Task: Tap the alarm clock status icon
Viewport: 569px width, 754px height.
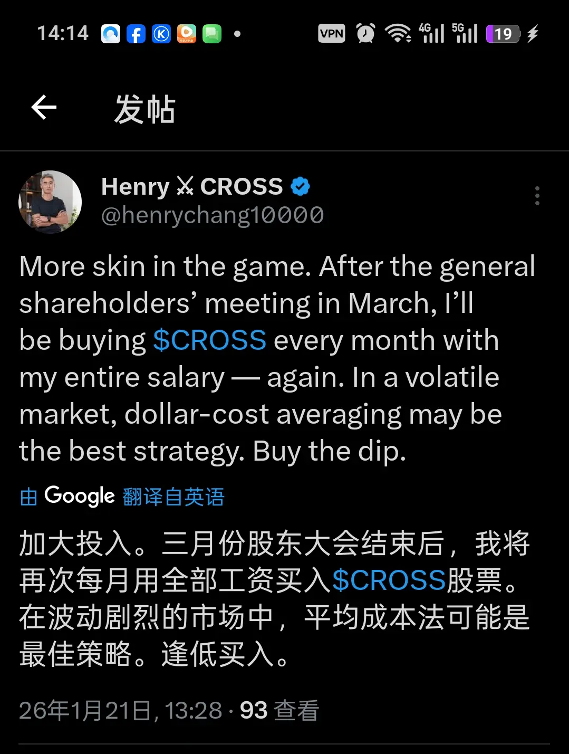Action: tap(365, 33)
